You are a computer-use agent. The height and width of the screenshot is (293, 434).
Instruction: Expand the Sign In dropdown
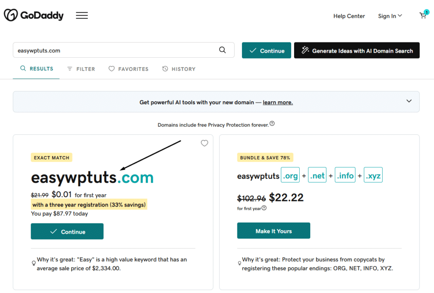390,16
